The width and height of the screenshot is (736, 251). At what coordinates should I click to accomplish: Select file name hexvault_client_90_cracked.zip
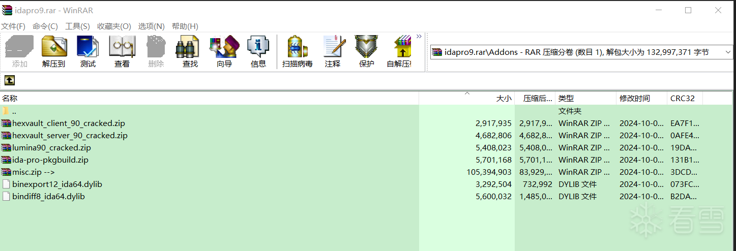click(69, 123)
